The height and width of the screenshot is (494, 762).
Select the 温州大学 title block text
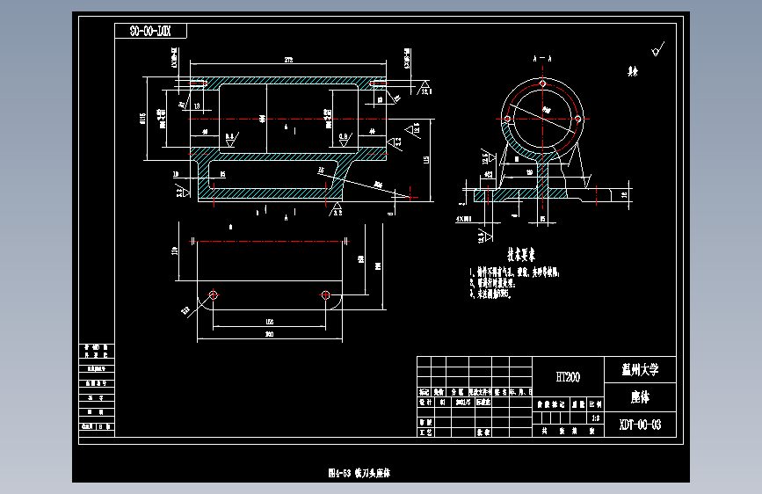pyautogui.click(x=640, y=370)
